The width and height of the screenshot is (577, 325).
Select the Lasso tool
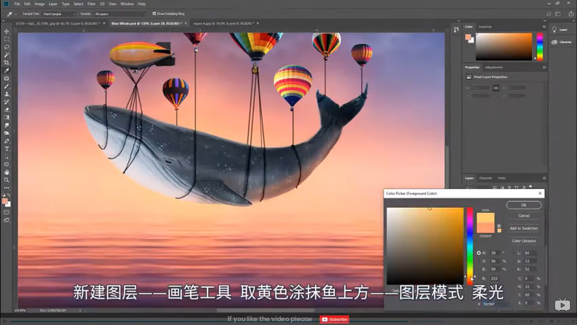(x=7, y=46)
